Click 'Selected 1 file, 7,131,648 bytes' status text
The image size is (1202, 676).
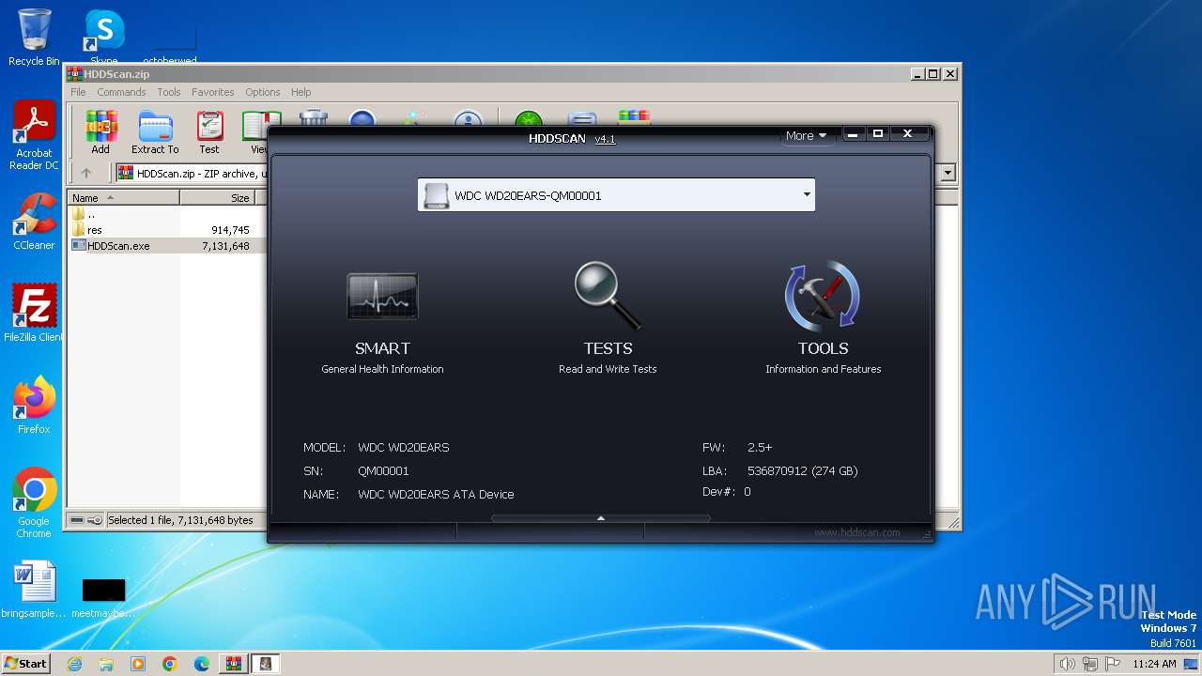180,520
